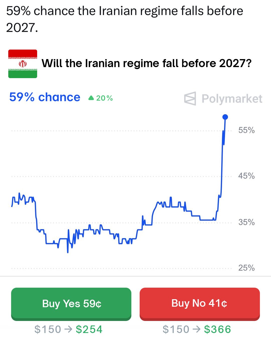Click the 25% axis label
Image resolution: width=271 pixels, height=338 pixels.
246,268
